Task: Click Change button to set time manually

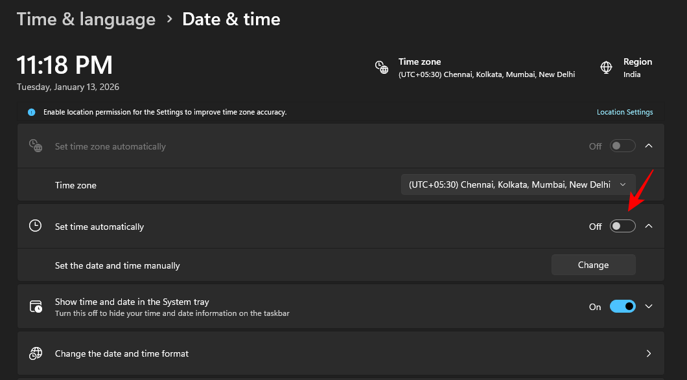Action: 593,265
